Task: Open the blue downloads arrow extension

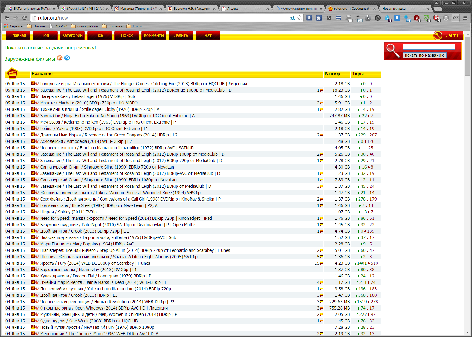Action: click(309, 18)
